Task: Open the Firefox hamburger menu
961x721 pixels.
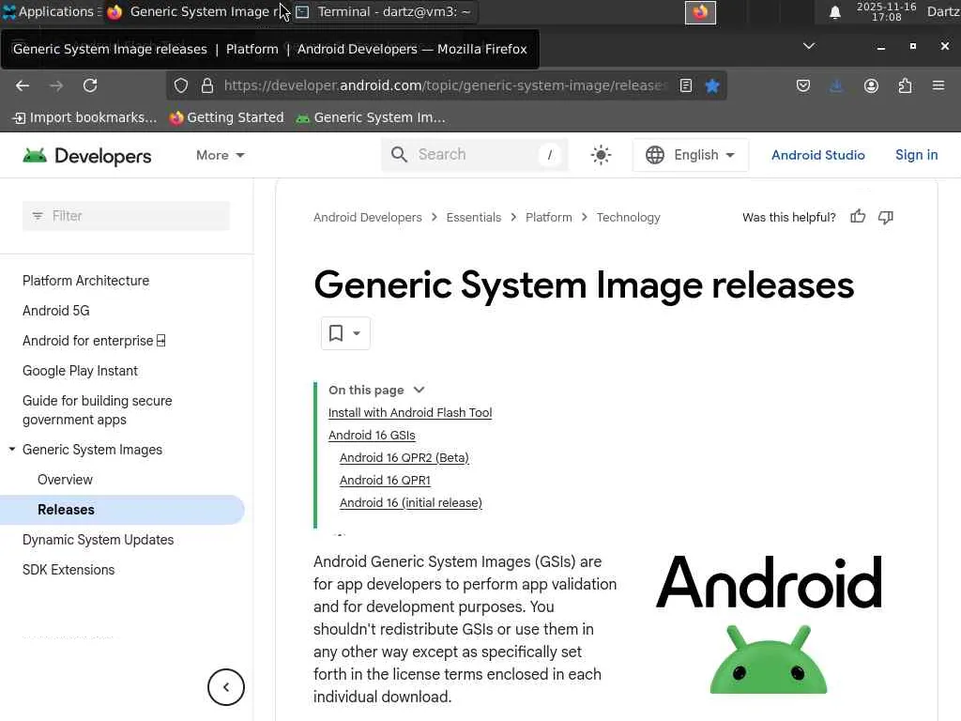Action: click(x=938, y=85)
